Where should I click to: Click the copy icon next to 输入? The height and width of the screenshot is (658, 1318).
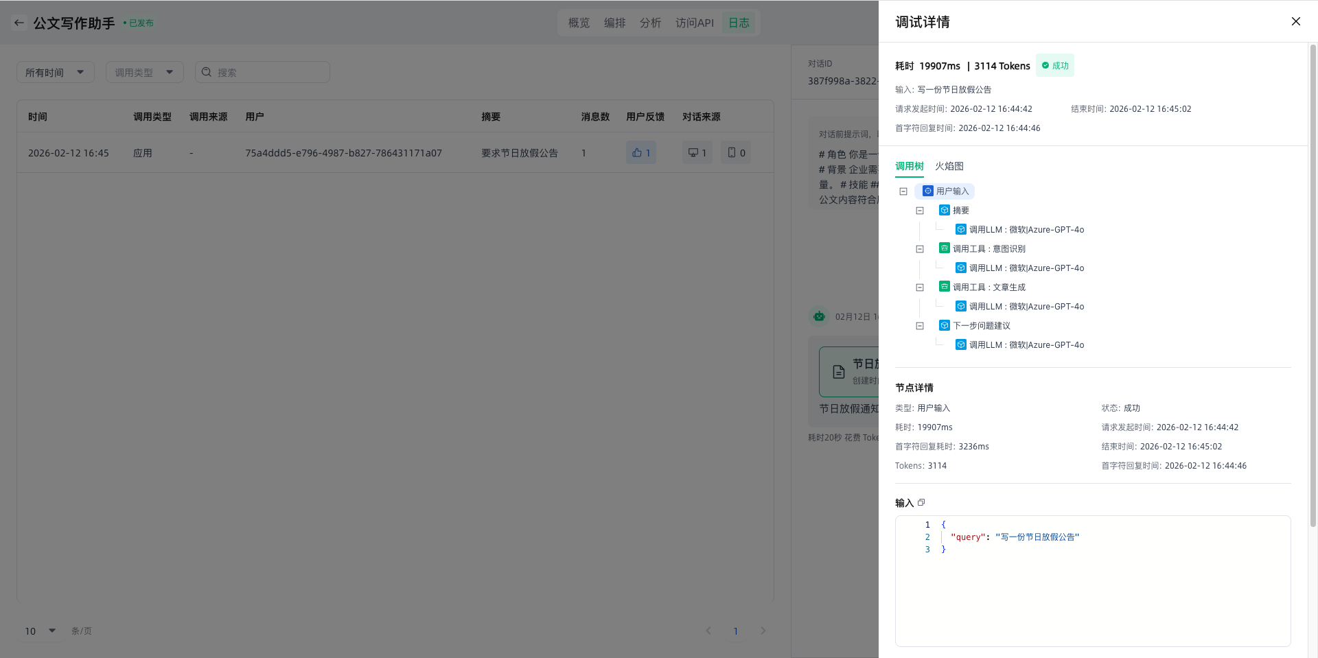tap(921, 502)
